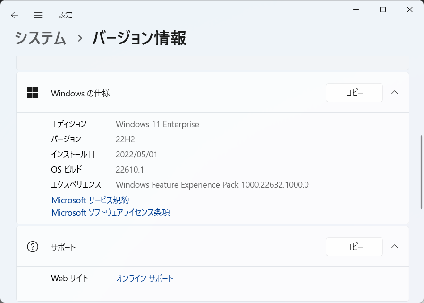Close the 設定 window
The image size is (424, 303).
[410, 10]
